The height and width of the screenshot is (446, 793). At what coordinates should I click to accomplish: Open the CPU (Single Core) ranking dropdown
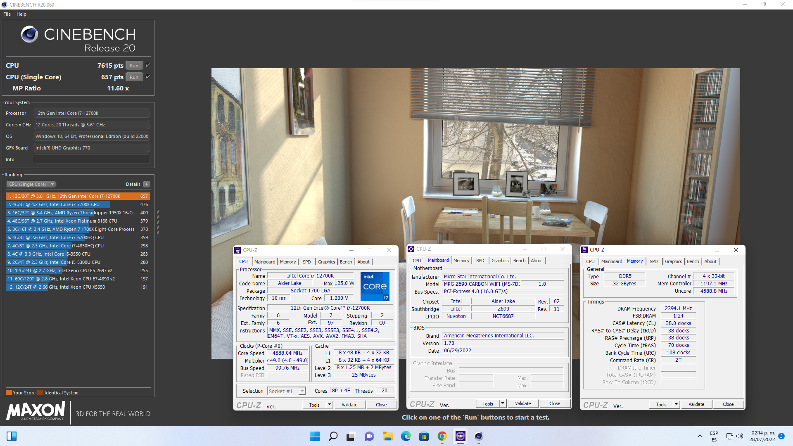coord(31,184)
